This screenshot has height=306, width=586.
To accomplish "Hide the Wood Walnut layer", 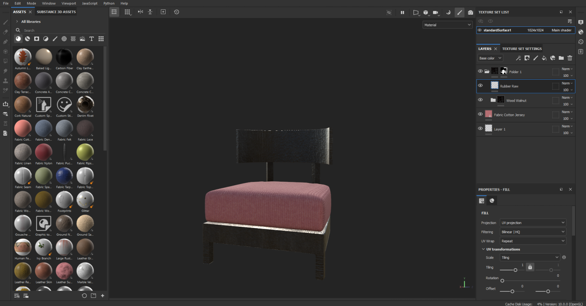I will pyautogui.click(x=480, y=100).
